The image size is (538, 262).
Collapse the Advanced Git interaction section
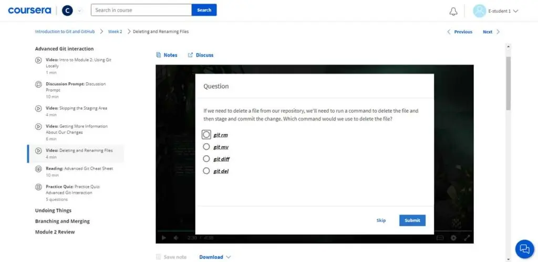(64, 49)
